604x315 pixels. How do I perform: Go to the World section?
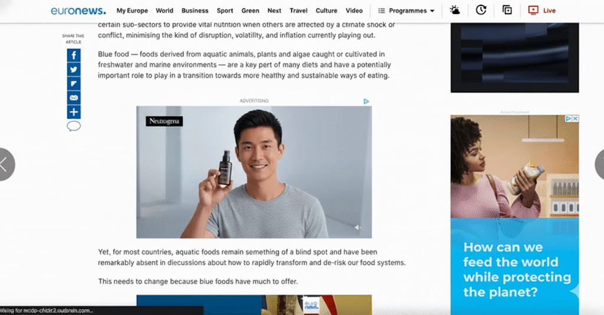click(165, 11)
